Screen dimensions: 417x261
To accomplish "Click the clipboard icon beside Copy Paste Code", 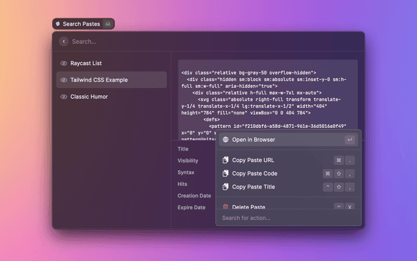I will [225, 174].
